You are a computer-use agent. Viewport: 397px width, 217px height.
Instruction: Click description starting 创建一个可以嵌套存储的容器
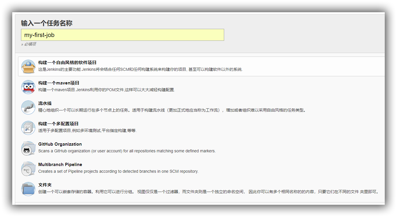pyautogui.click(x=209, y=192)
